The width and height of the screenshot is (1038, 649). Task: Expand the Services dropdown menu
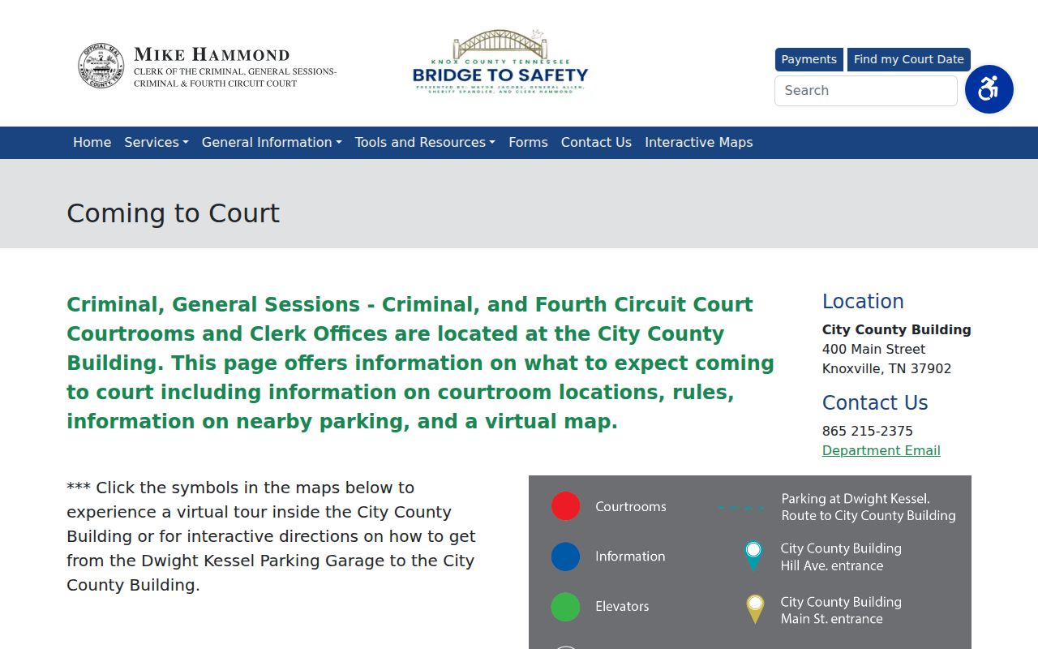(157, 142)
